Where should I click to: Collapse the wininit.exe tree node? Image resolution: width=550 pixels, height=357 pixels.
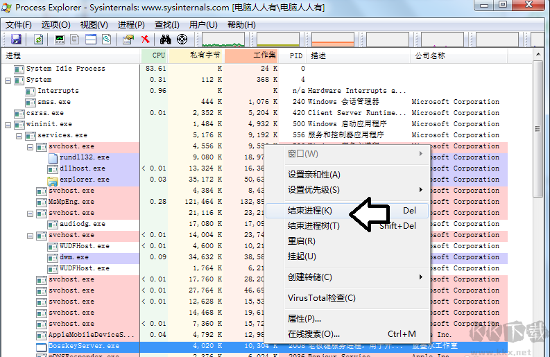(x=8, y=124)
